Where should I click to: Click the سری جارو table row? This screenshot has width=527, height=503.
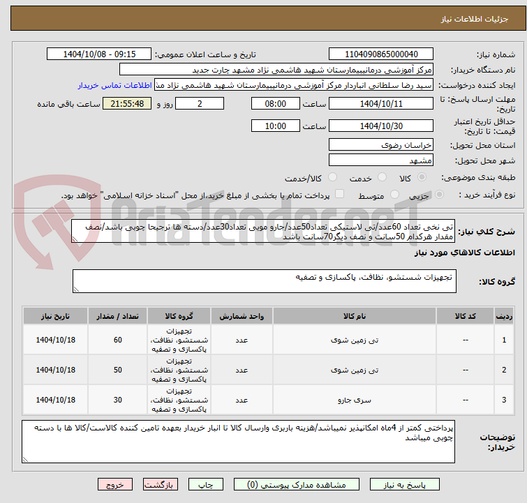pyautogui.click(x=268, y=400)
